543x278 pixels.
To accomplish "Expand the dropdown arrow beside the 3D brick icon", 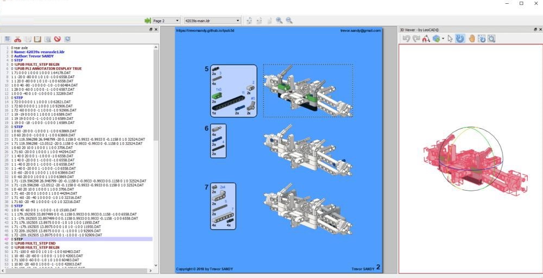I will point(443,39).
